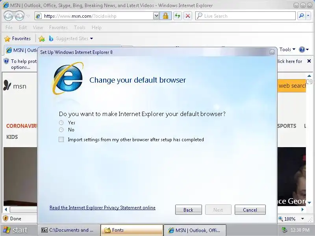Click the orange web search button
This screenshot has width=315, height=236.
click(292, 86)
